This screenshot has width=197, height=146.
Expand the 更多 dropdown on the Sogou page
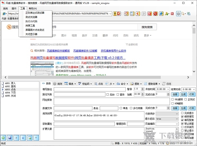(x=147, y=36)
